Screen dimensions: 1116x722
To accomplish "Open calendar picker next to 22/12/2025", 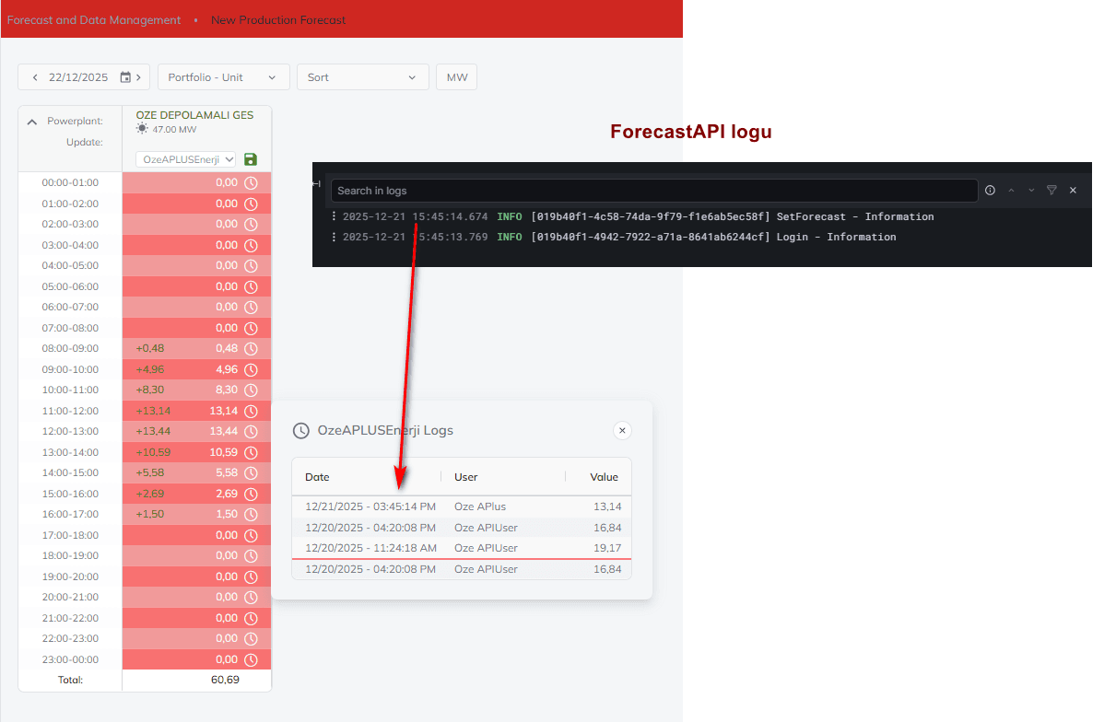I will [125, 77].
